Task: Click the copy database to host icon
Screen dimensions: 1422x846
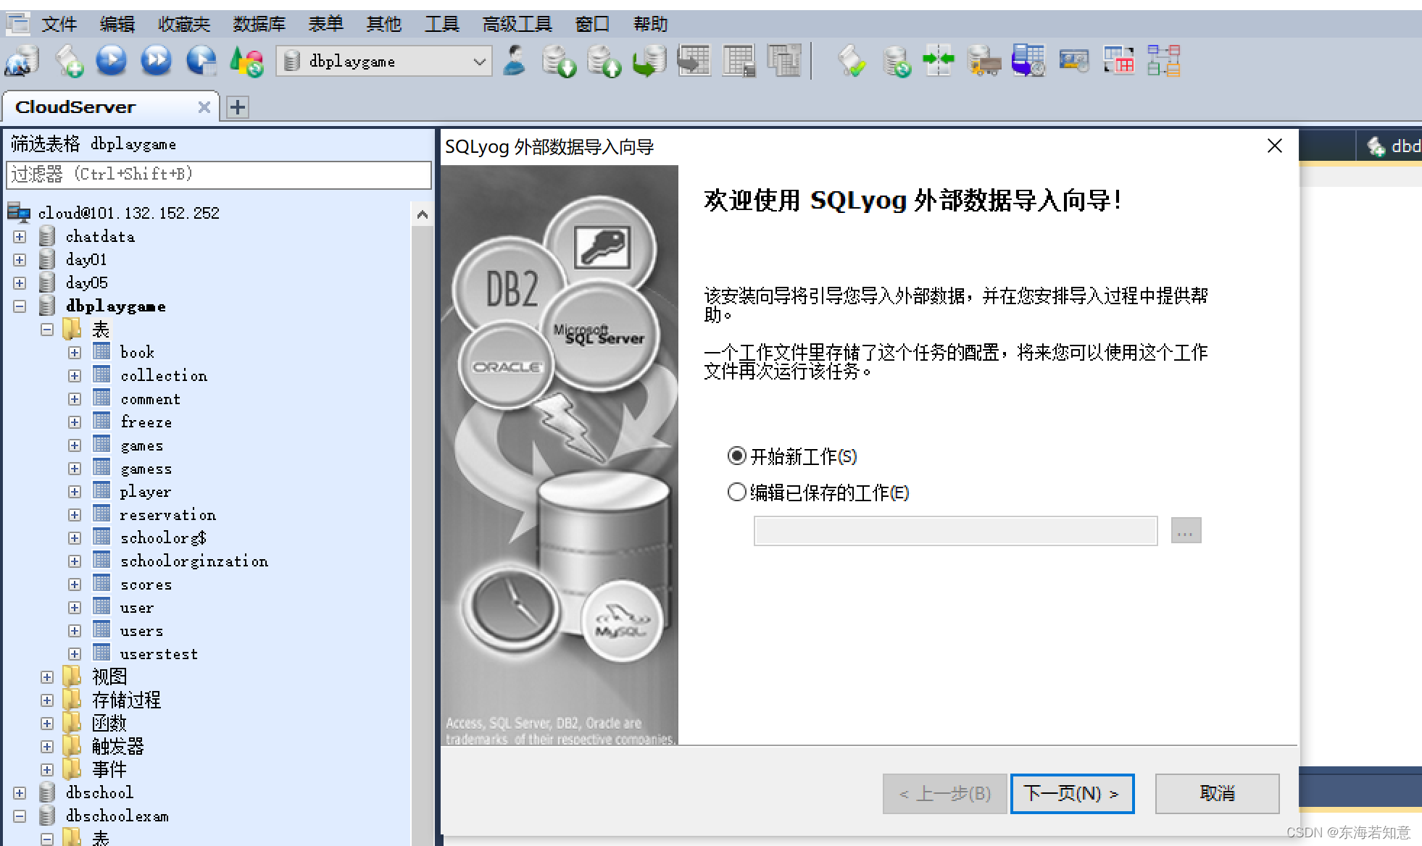Action: [649, 61]
